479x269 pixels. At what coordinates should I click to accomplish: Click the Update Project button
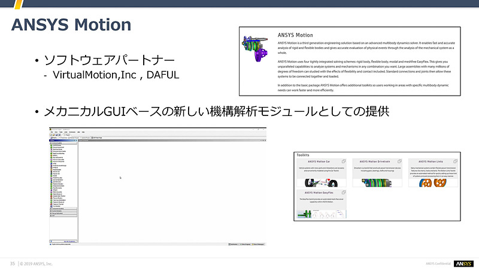click(x=85, y=138)
